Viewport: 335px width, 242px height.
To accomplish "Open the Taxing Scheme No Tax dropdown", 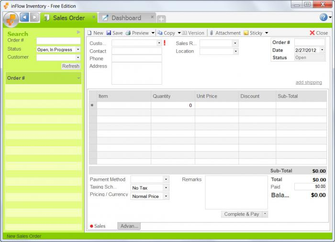I will (166, 188).
